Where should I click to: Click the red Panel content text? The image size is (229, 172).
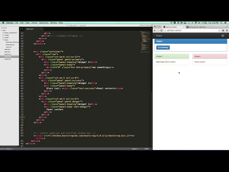[200, 62]
